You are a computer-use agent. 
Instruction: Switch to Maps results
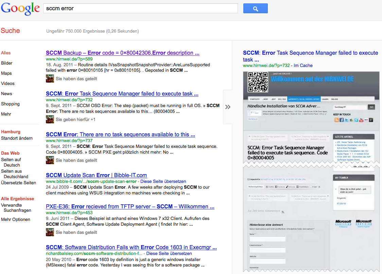click(x=6, y=73)
